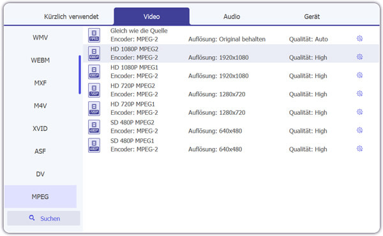This screenshot has height=236, width=383.
Task: Click Auflösung: Original behalten text
Action: pos(227,40)
